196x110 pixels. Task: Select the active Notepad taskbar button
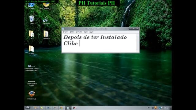pos(68,108)
